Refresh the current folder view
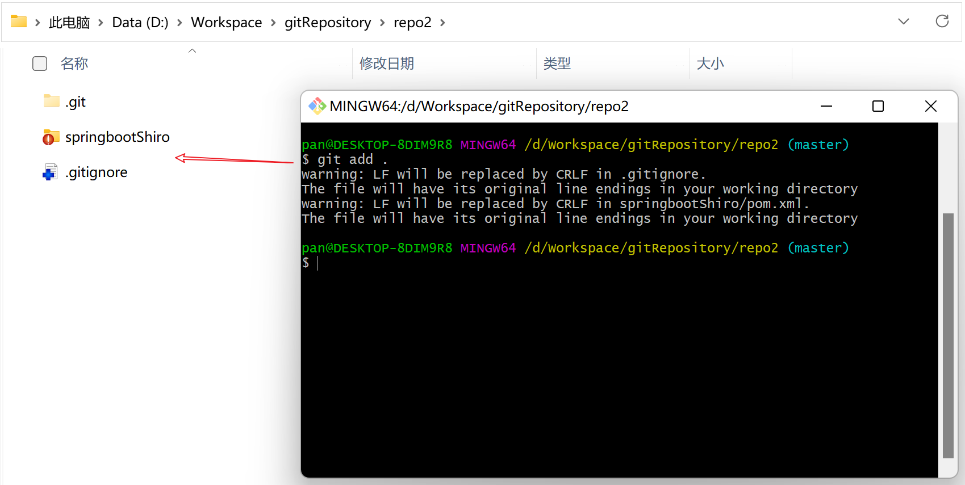The height and width of the screenshot is (485, 965). pos(942,22)
